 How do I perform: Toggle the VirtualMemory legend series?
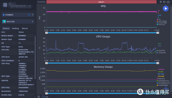click(163, 83)
